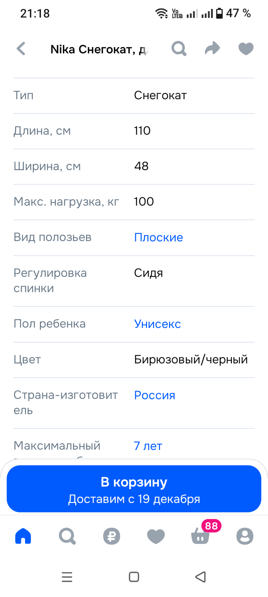Tap the Бирюзовый/черный color value
The width and height of the screenshot is (268, 597).
point(191,360)
